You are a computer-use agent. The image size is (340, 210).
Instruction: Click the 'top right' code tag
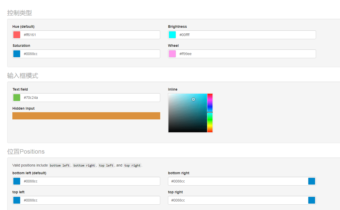point(132,165)
